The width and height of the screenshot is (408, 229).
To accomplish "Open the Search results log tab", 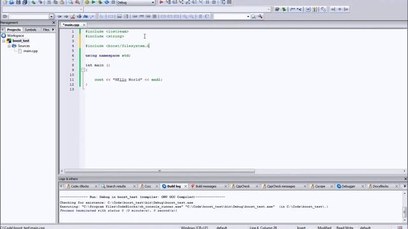I will click(116, 186).
